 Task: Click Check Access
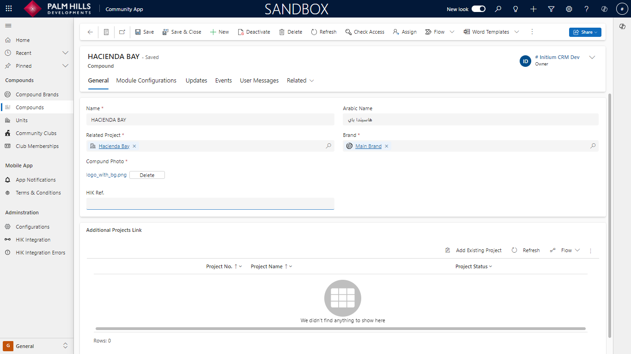click(365, 32)
